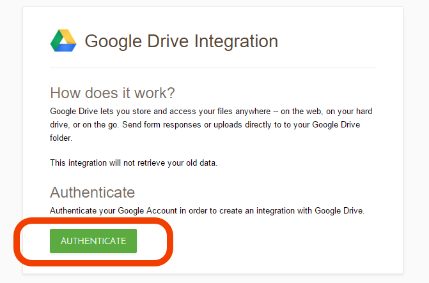Click the Authenticate your Google Account sentence
The height and width of the screenshot is (283, 429).
pyautogui.click(x=207, y=211)
